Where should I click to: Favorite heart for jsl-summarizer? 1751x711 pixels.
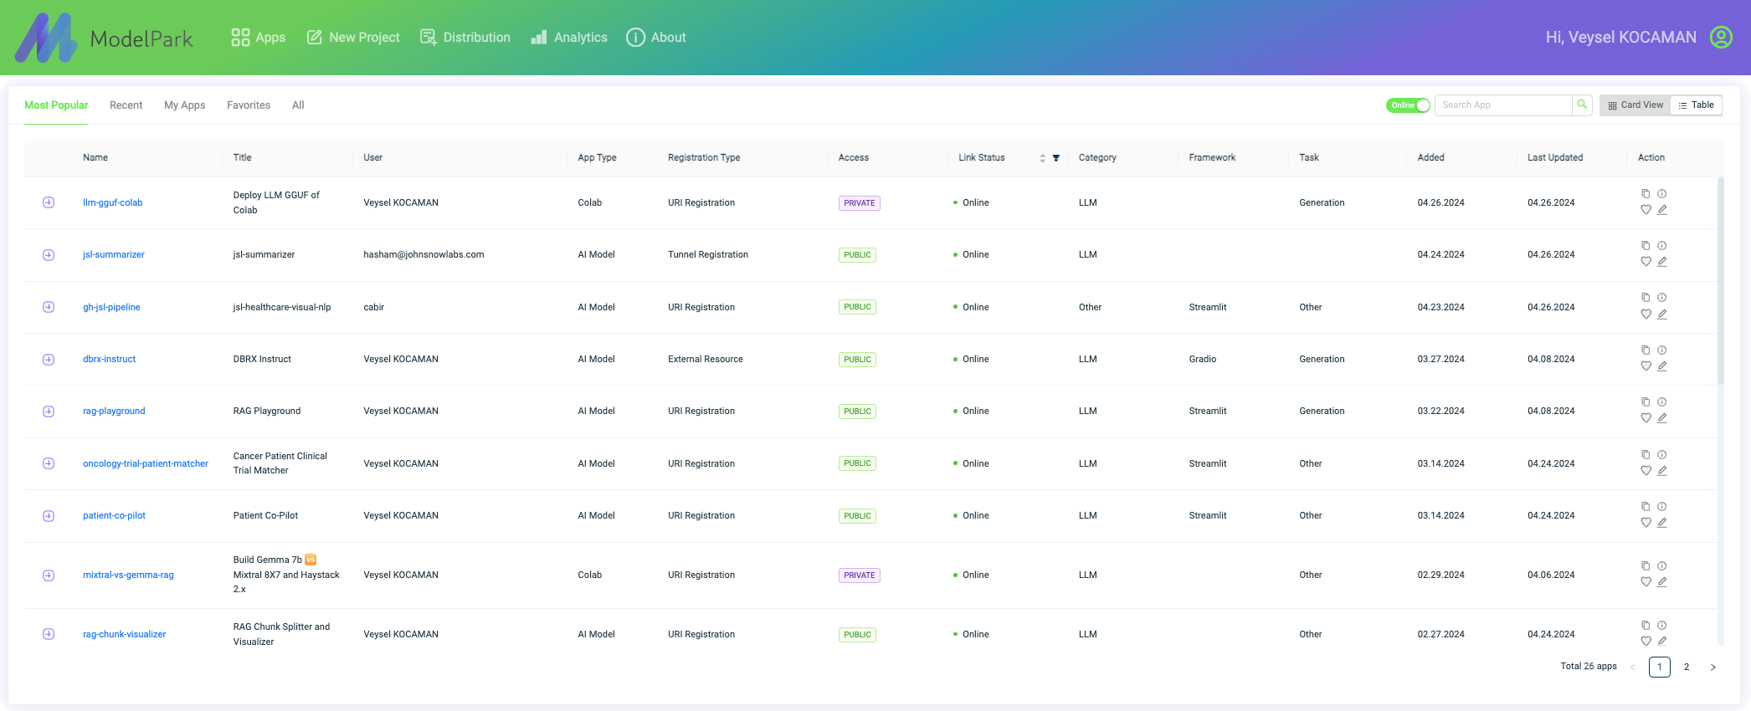(1646, 262)
